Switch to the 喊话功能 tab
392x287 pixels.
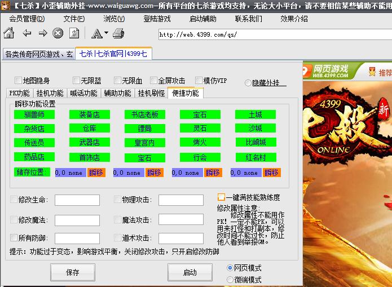coord(83,93)
